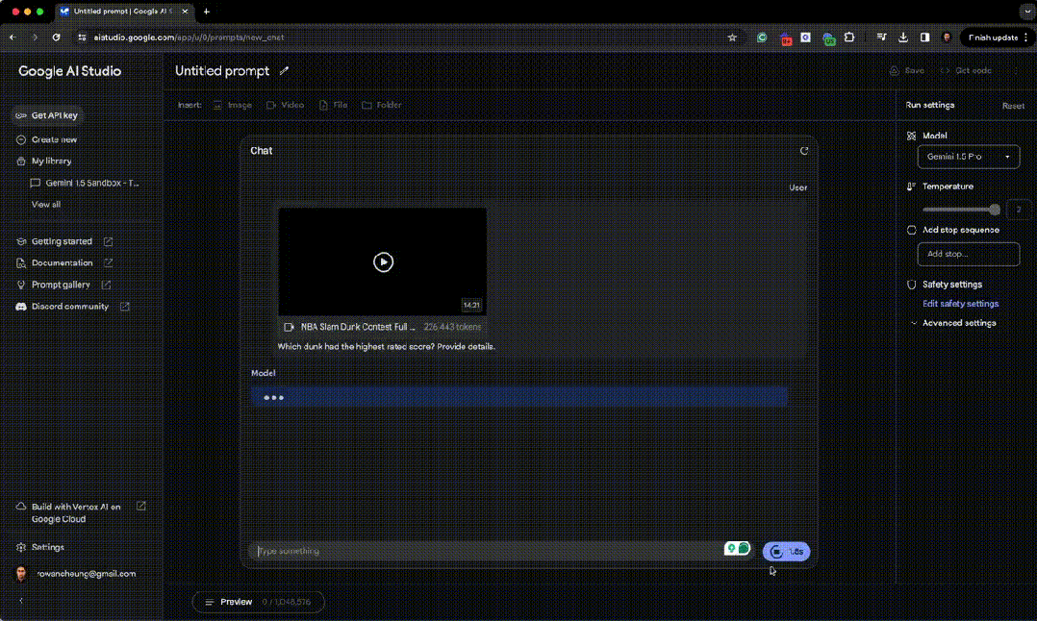Open Settings in the left sidebar
This screenshot has height=621, width=1037.
47,547
